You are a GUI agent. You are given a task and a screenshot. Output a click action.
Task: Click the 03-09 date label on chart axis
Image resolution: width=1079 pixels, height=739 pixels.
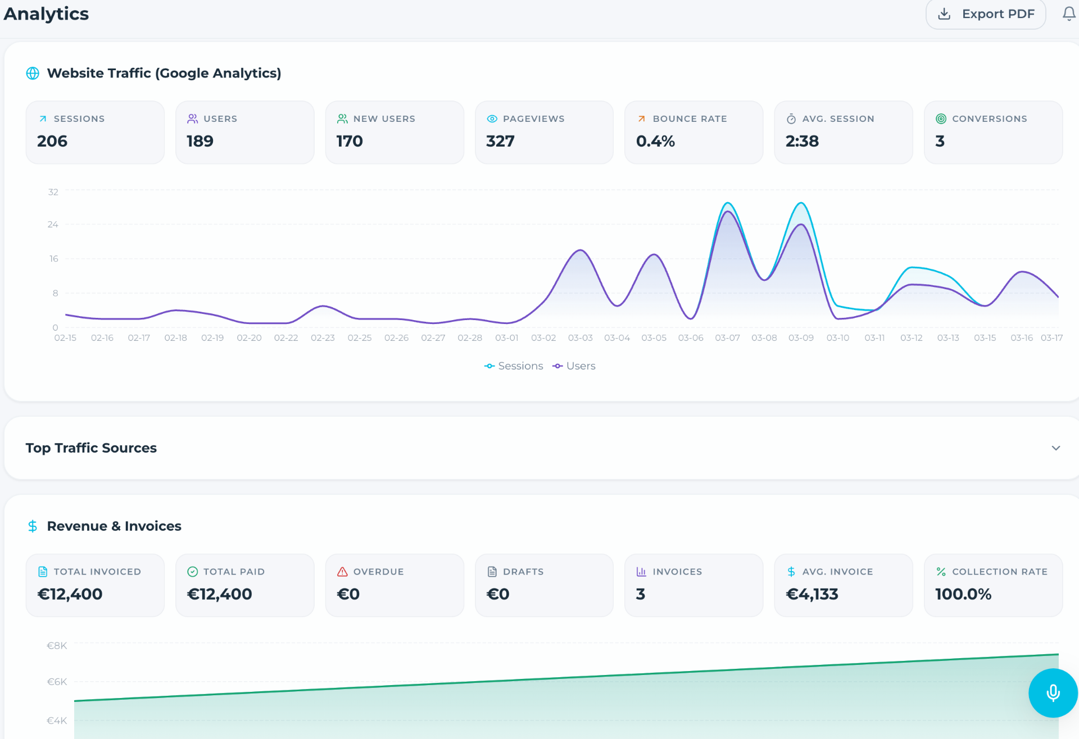(x=801, y=337)
